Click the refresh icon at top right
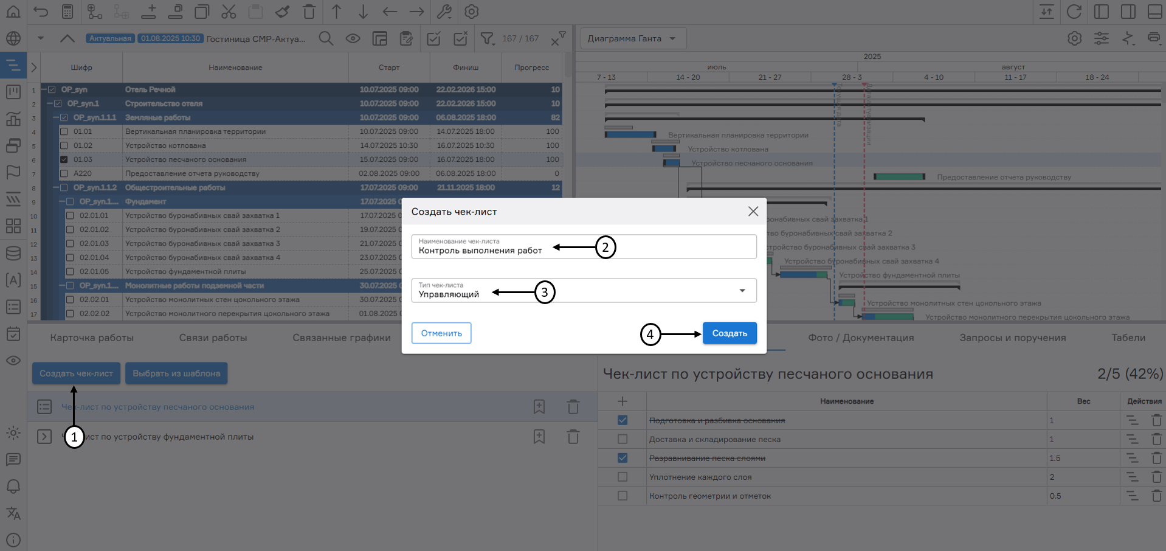 1074,12
